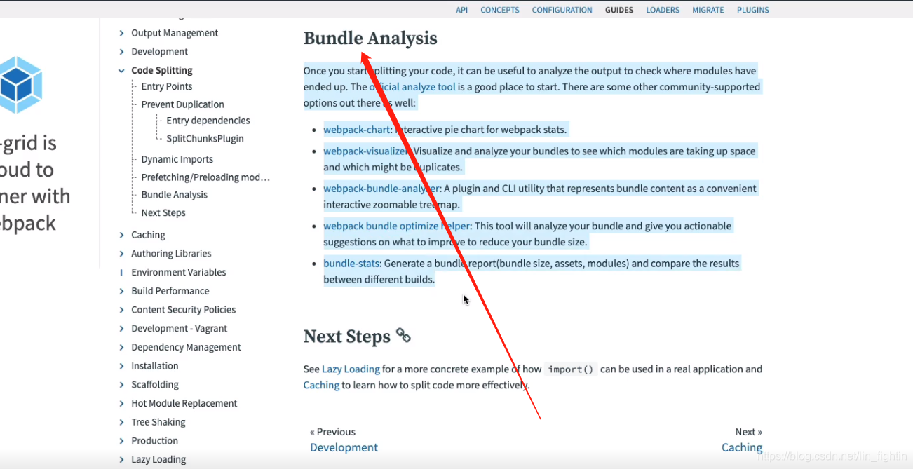
Task: Open the bundle-stats link
Action: pos(352,264)
